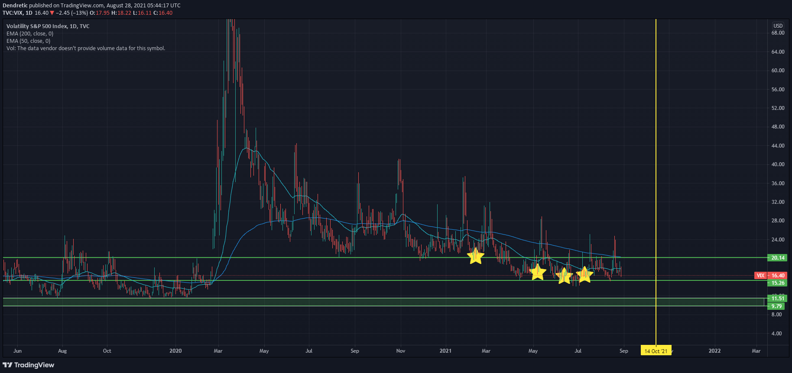Select the TVC:VIX, 1D symbol header
Viewport: 792px width, 373px height.
point(17,13)
